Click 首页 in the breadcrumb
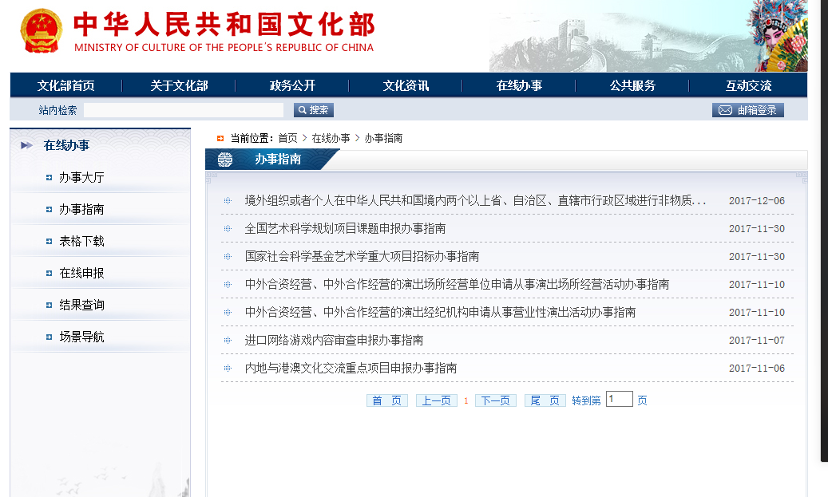 287,138
